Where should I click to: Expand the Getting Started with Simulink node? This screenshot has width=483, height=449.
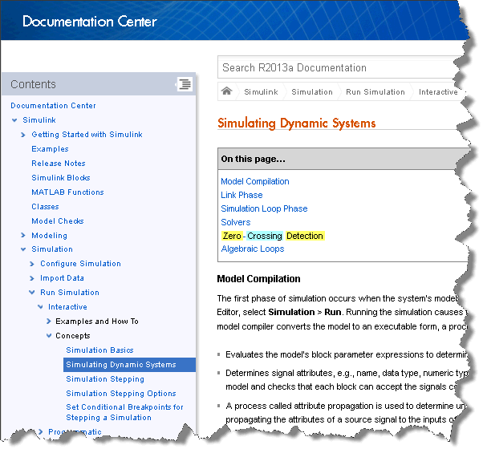[x=23, y=135]
